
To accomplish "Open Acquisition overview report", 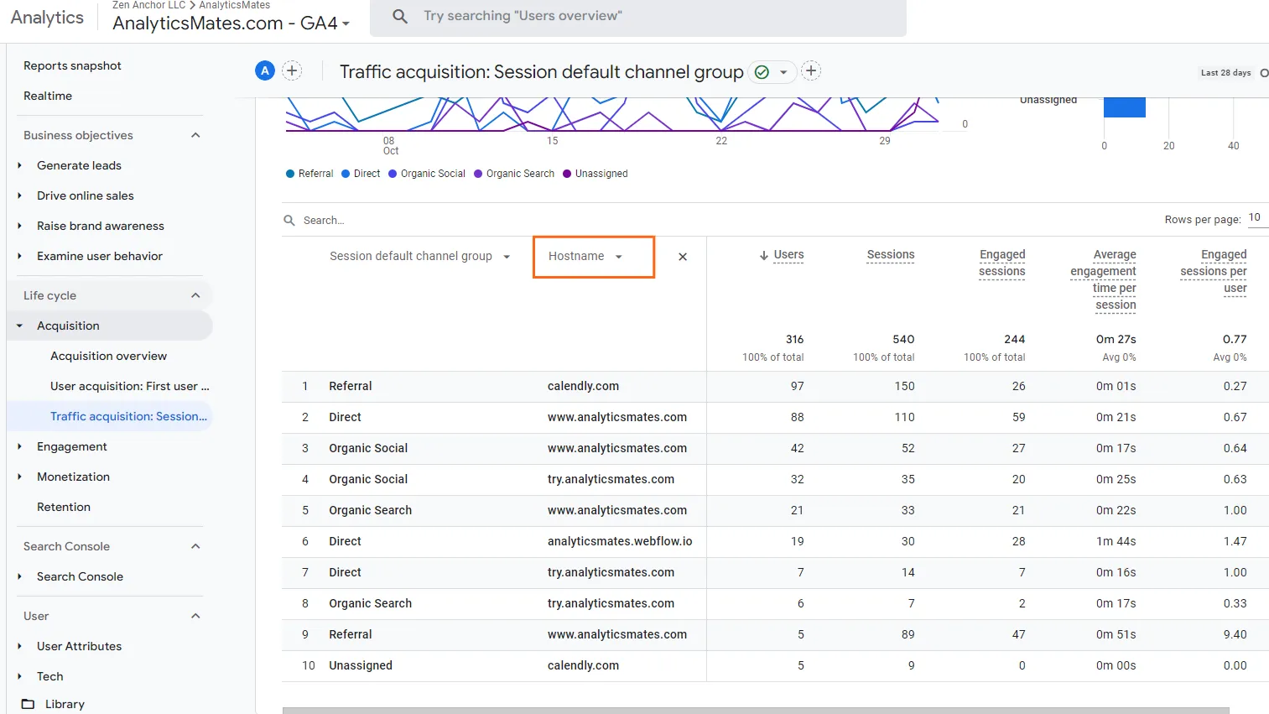I will pos(108,356).
